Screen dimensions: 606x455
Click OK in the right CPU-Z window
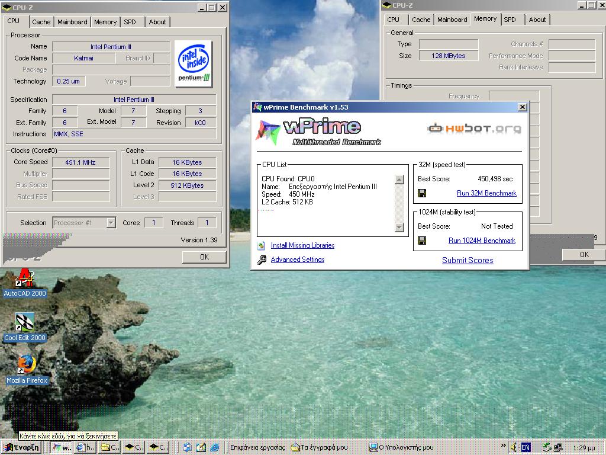coord(584,255)
